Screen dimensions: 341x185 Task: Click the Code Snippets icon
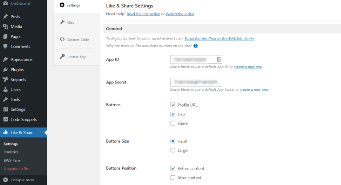click(x=5, y=119)
